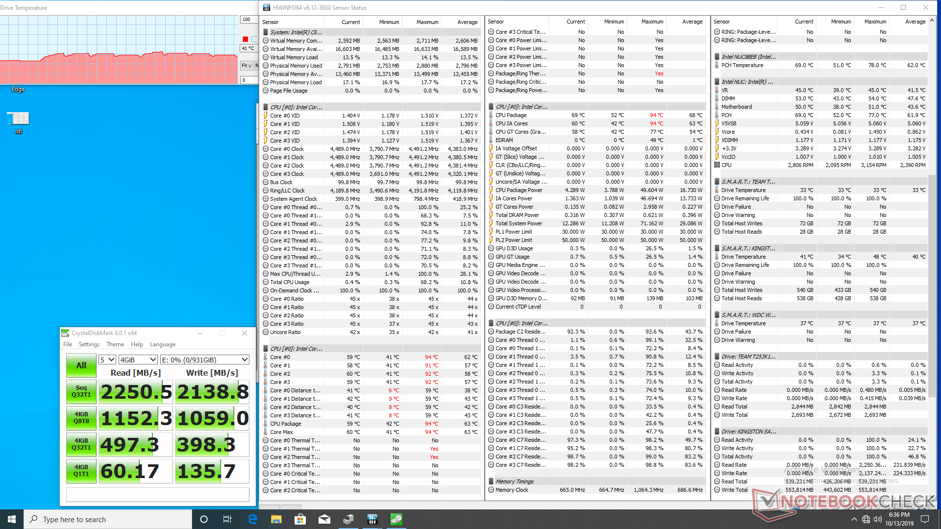This screenshot has width=941, height=529.
Task: Open the test size dropdown showing 4GiB
Action: coord(138,360)
